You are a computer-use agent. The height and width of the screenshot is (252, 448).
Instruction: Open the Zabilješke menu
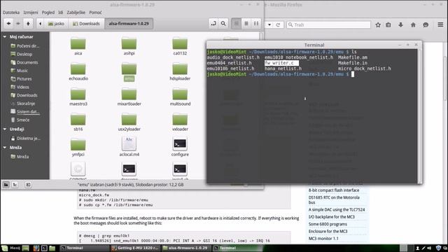click(x=76, y=13)
